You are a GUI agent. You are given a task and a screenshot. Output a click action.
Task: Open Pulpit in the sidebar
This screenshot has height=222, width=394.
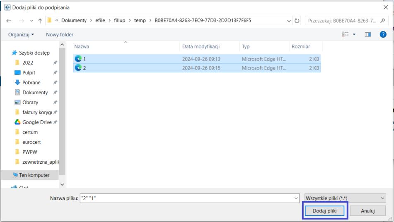point(29,73)
